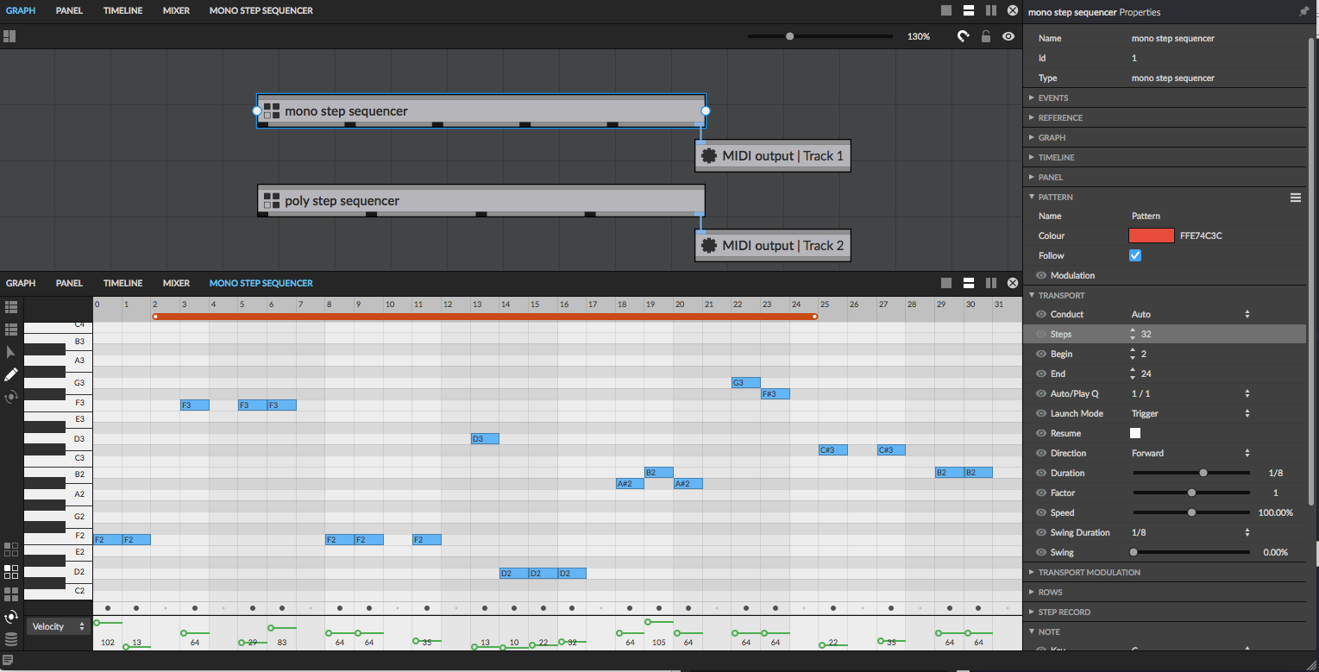Image resolution: width=1319 pixels, height=672 pixels.
Task: Toggle the eye icon next to Begin
Action: pyautogui.click(x=1041, y=354)
